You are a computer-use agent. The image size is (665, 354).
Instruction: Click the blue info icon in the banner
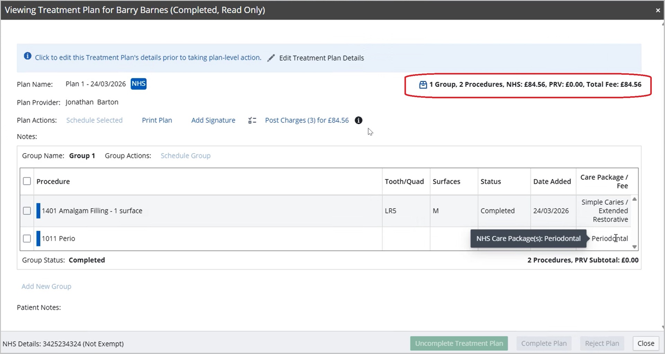(27, 56)
